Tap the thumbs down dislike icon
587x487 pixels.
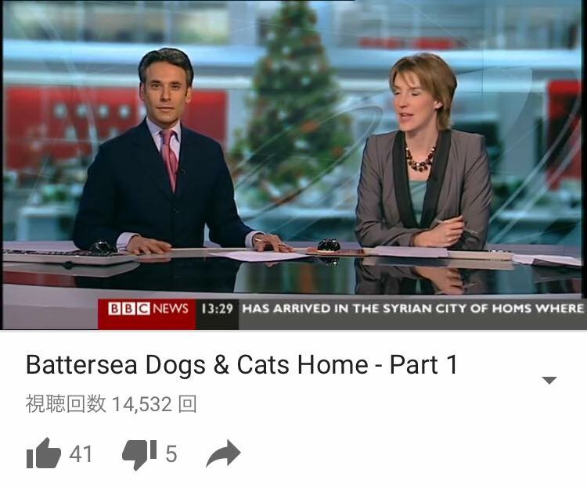tap(139, 454)
